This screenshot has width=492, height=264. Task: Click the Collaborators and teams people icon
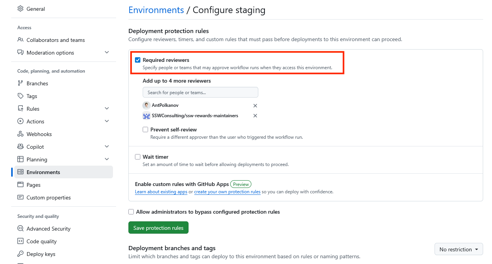[20, 40]
